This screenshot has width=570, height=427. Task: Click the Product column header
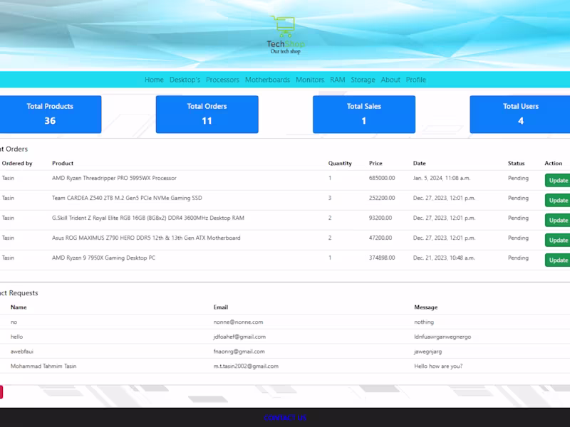coord(63,164)
